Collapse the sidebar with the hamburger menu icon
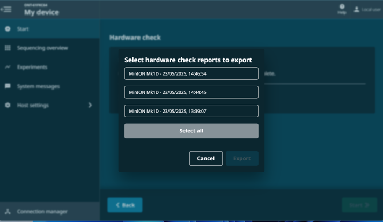 [6, 9]
